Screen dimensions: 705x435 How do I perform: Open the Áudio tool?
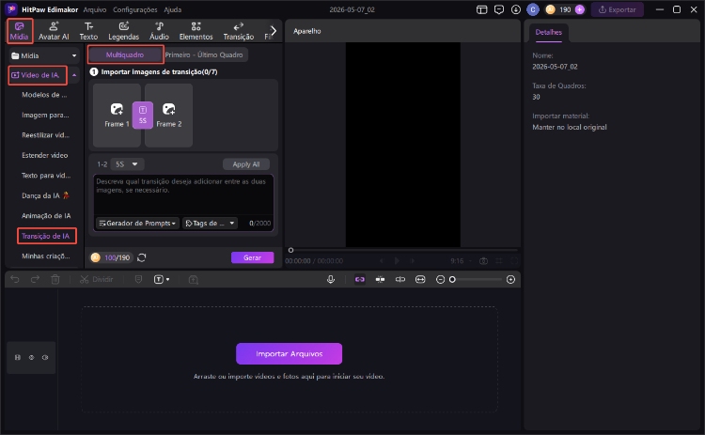tap(159, 31)
